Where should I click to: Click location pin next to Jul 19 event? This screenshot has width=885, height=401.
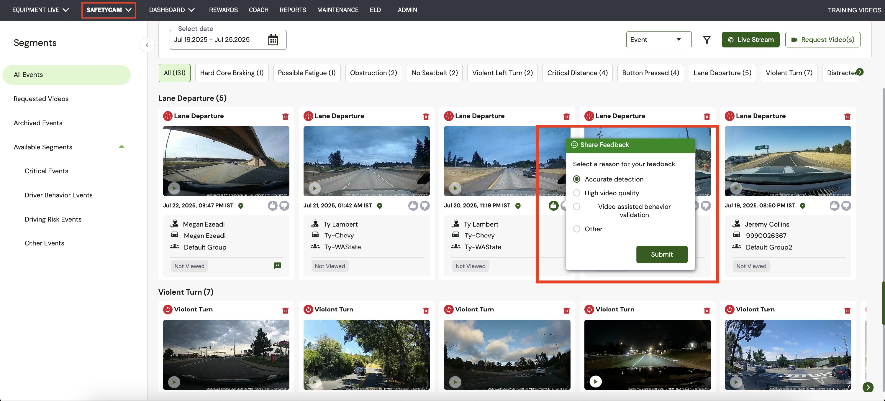tap(802, 206)
